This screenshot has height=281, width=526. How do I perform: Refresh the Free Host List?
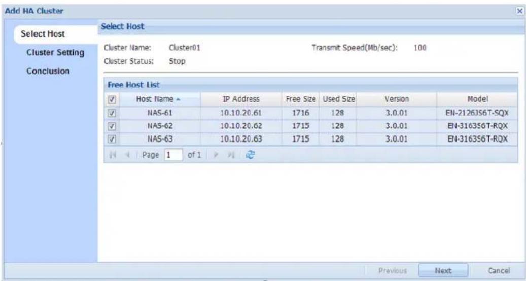250,155
